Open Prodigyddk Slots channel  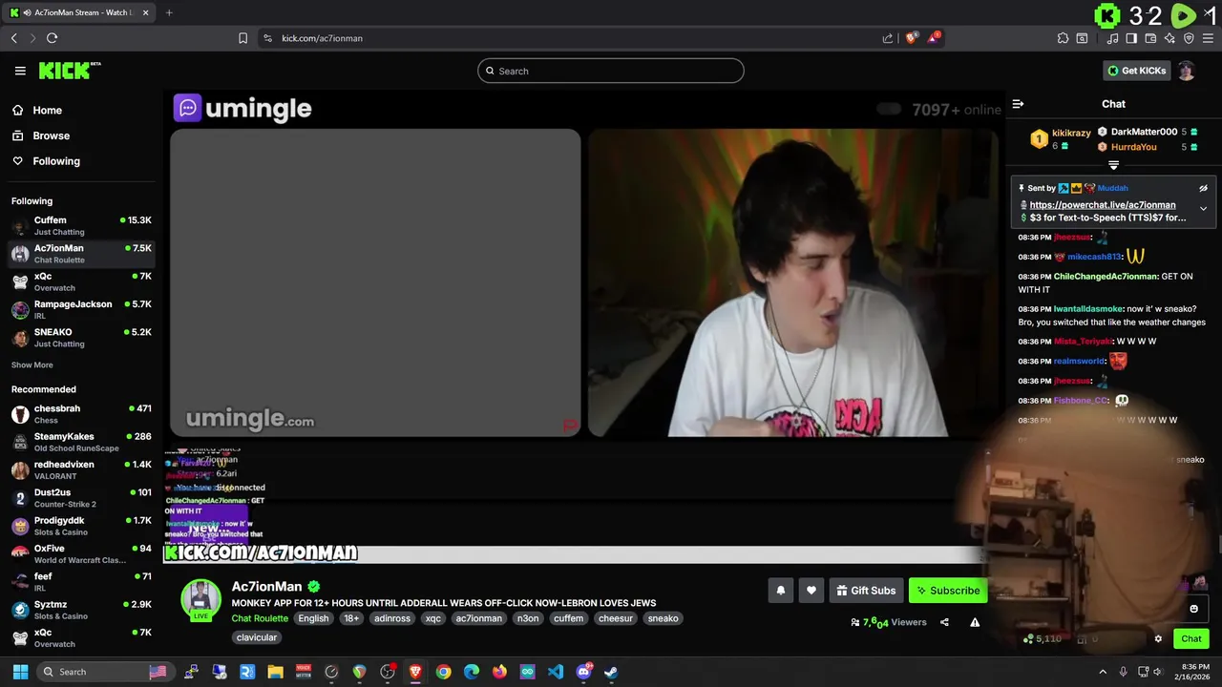click(81, 526)
